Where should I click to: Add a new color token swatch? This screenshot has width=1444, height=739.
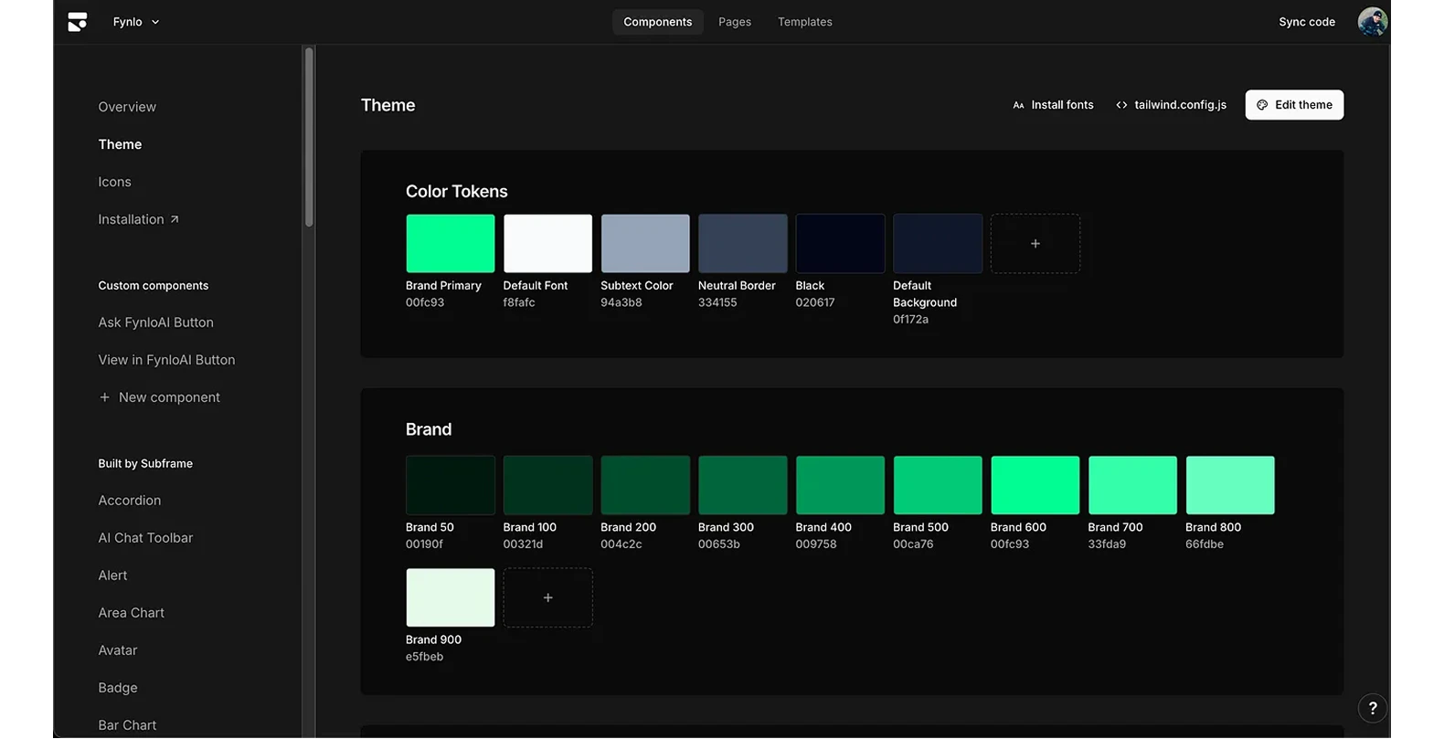click(1035, 244)
